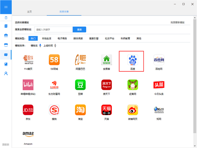Viewport: 197px width, 148px height.
Task: Open the toolbox briefcase icon in sidebar
Action: coord(6,35)
